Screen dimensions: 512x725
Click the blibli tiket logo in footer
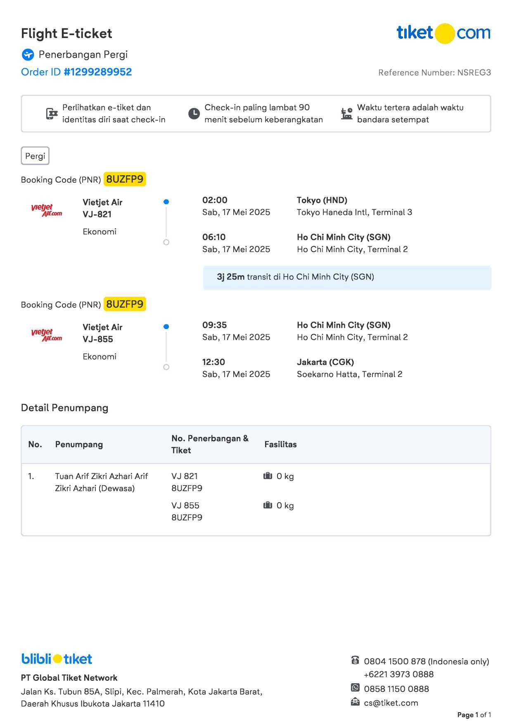click(57, 659)
